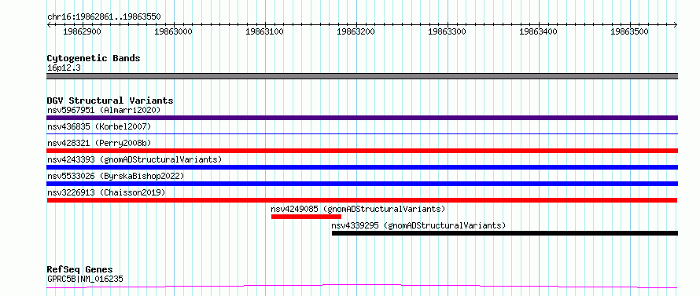Viewport: 700px width, 296px height.
Task: Click nsv3226913 (Chaisson2019) label
Action: [106, 192]
